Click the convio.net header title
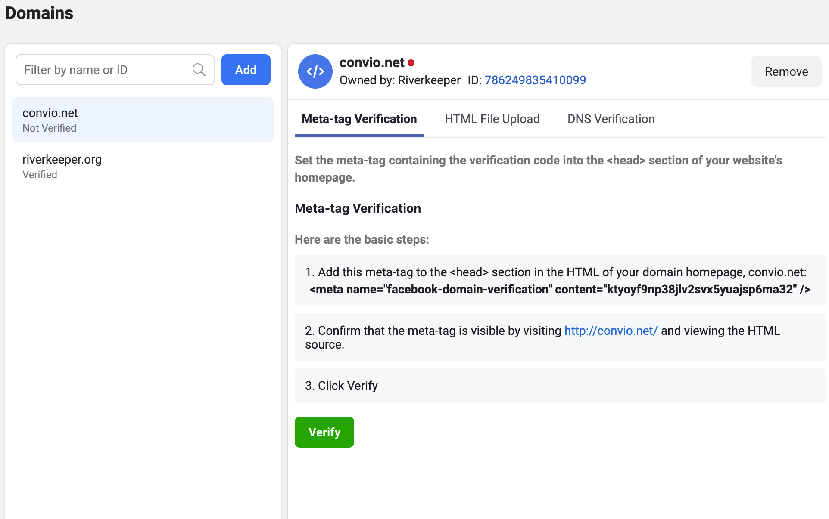829x519 pixels. pos(372,63)
